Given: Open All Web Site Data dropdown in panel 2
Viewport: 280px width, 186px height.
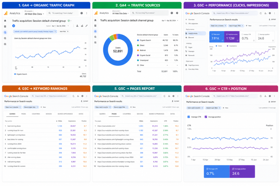Looking at the screenshot, I should pyautogui.click(x=120, y=13).
